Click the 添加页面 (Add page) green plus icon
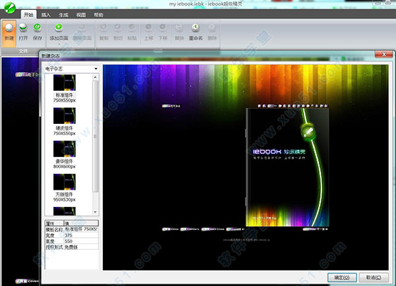Viewport: 396px width, 286px height. click(59, 27)
